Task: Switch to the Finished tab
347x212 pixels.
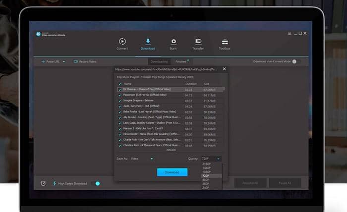Action: [x=181, y=61]
